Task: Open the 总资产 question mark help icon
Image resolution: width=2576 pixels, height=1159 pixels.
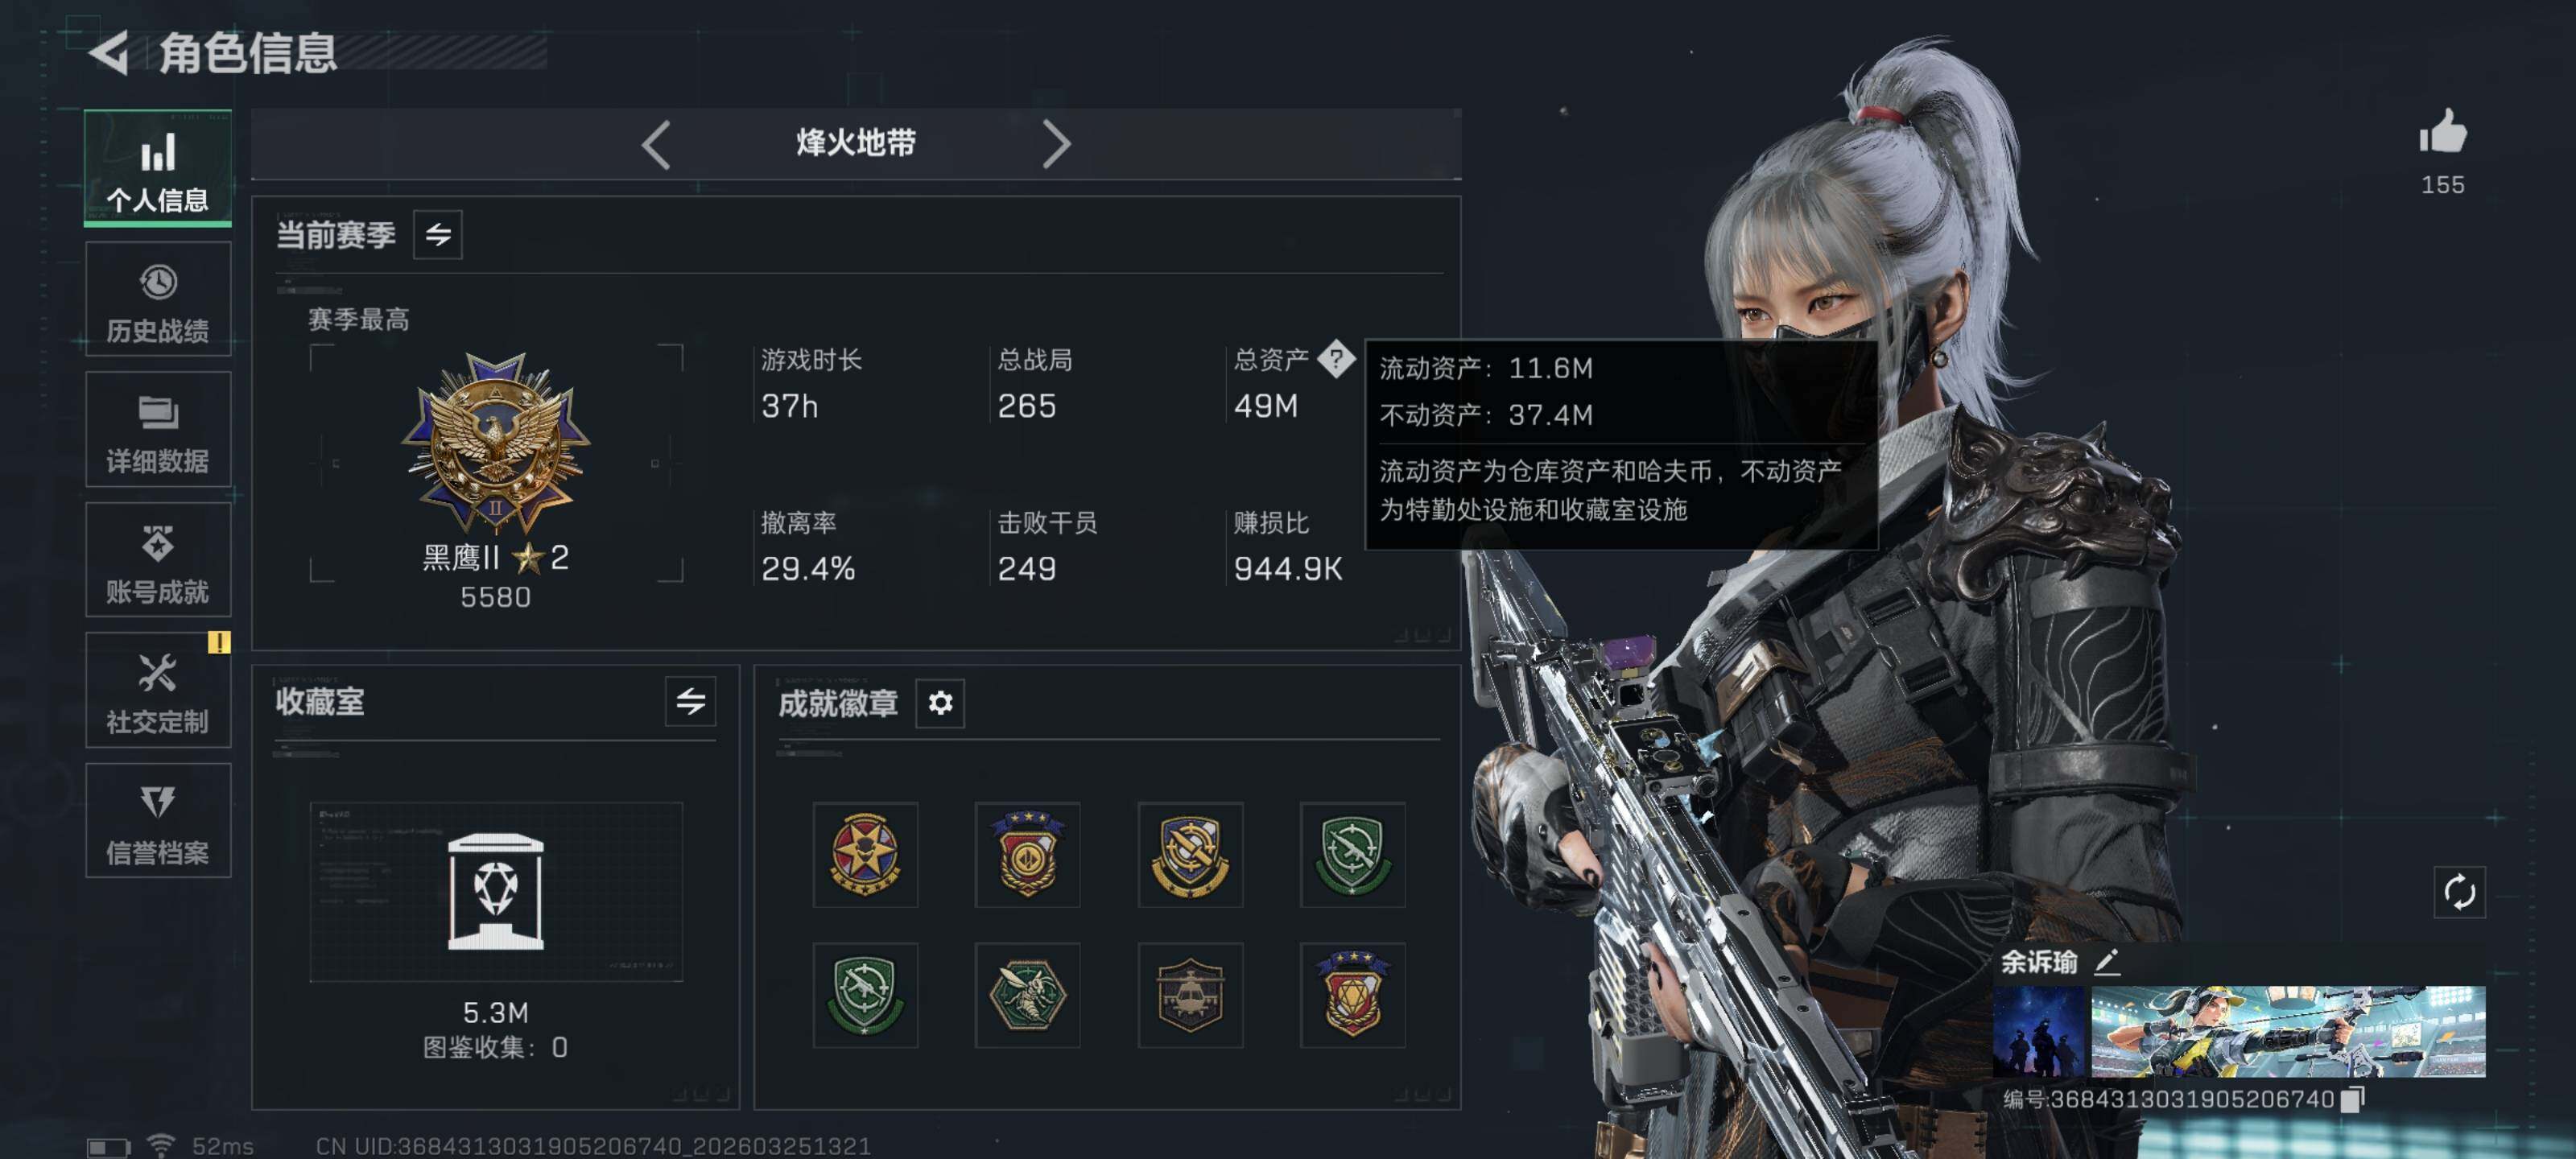Action: [1335, 359]
